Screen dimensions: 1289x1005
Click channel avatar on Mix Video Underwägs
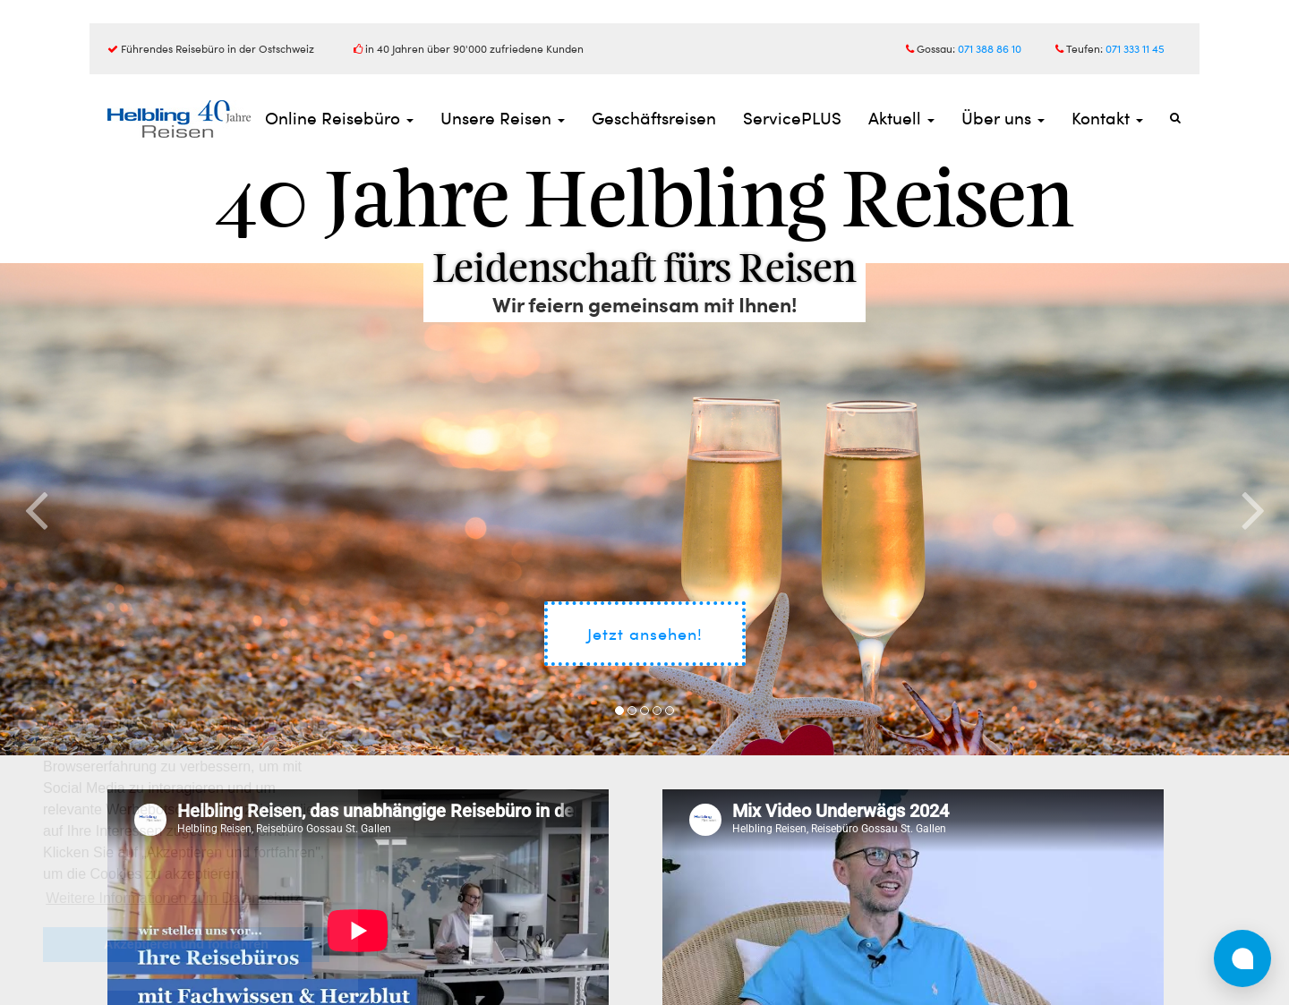click(x=705, y=820)
